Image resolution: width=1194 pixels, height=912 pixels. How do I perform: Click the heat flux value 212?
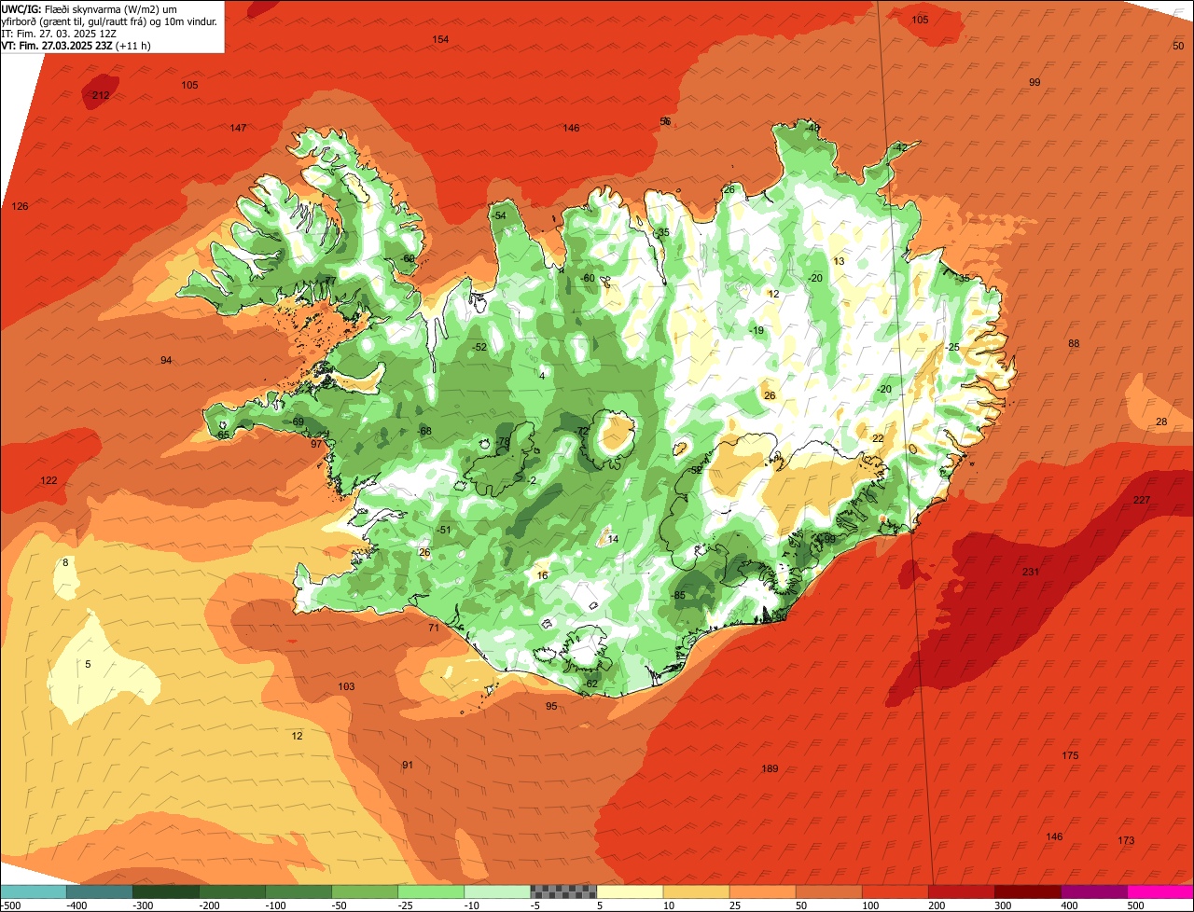pyautogui.click(x=101, y=95)
